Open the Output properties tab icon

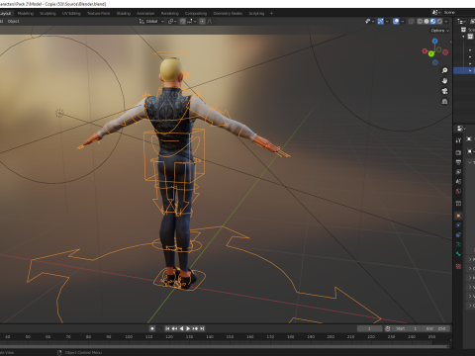(x=458, y=162)
